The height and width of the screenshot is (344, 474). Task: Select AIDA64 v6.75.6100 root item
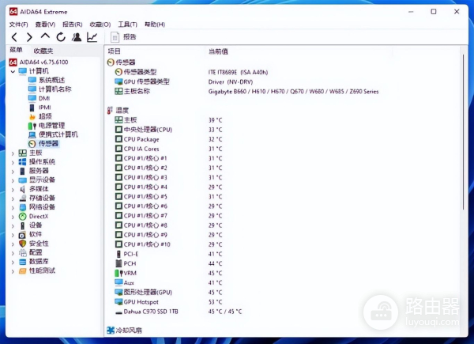[39, 62]
